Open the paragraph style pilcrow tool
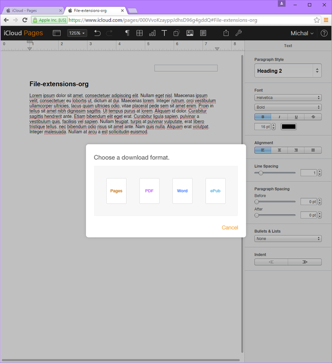Screen dimensions: 332x363 click(127, 33)
